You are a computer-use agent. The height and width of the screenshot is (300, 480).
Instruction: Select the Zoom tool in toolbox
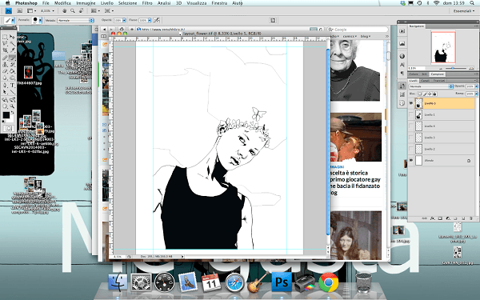coord(12,106)
